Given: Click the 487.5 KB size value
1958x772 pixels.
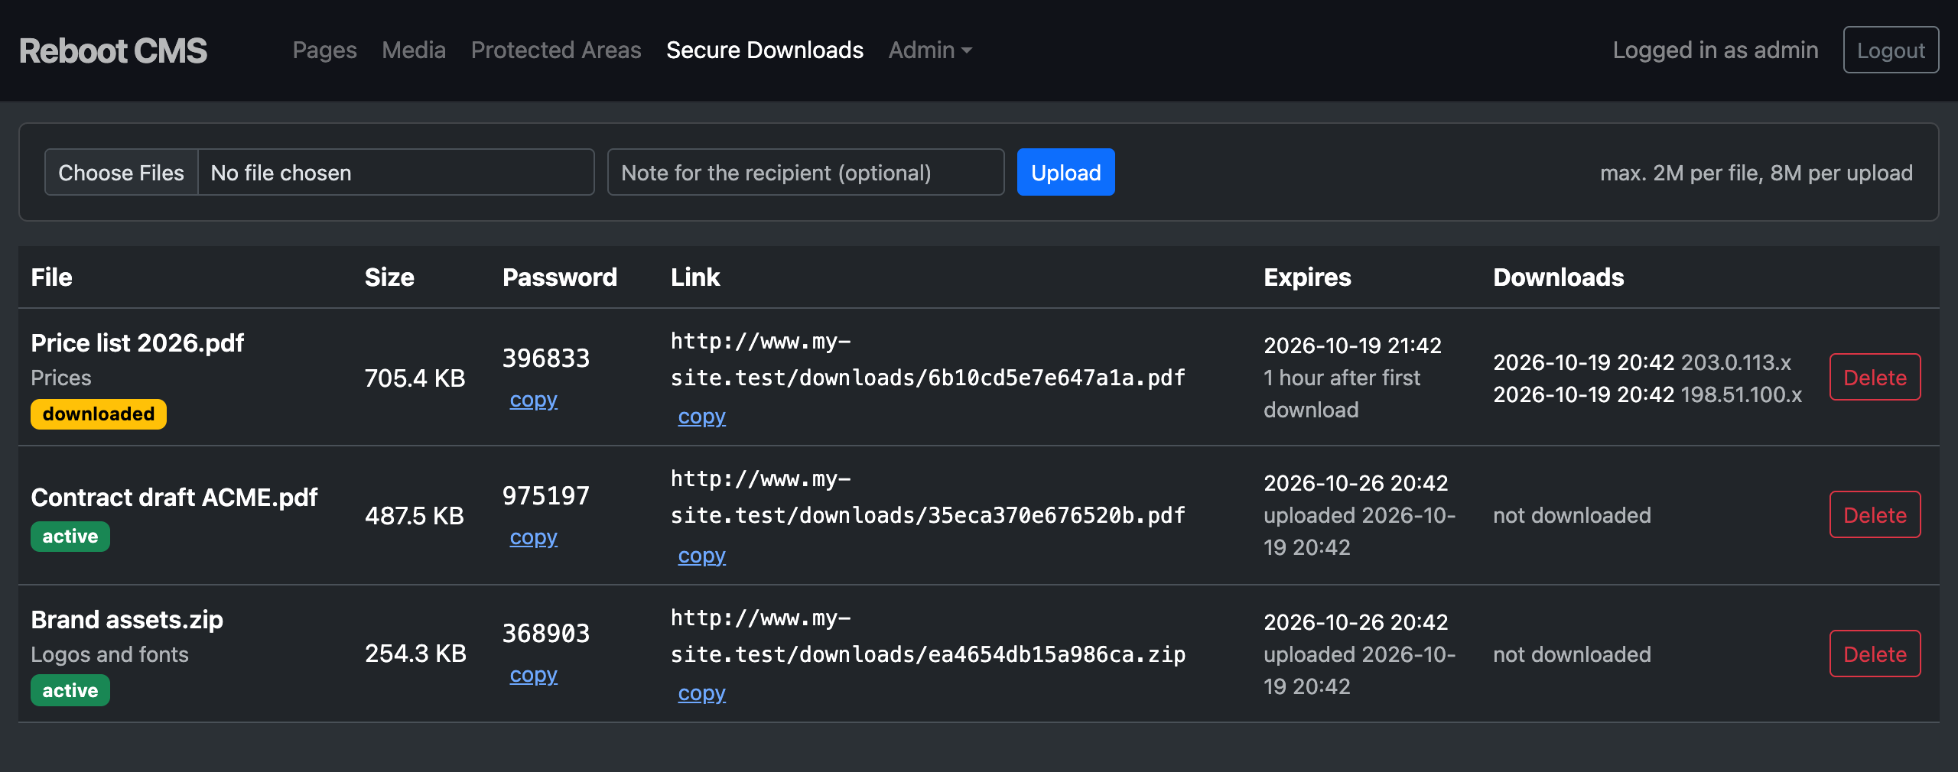Looking at the screenshot, I should point(415,515).
